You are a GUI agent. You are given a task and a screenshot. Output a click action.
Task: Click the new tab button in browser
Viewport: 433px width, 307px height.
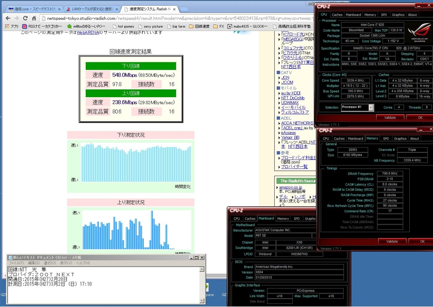click(184, 9)
